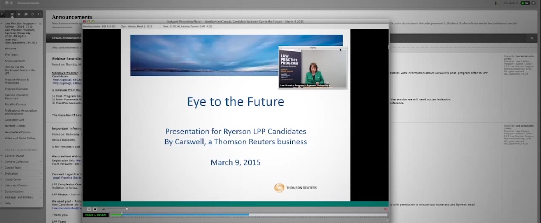Viewport: 541px width, 223px height.
Task: Click the Webinar Recording announcement title
Action: coord(67,58)
